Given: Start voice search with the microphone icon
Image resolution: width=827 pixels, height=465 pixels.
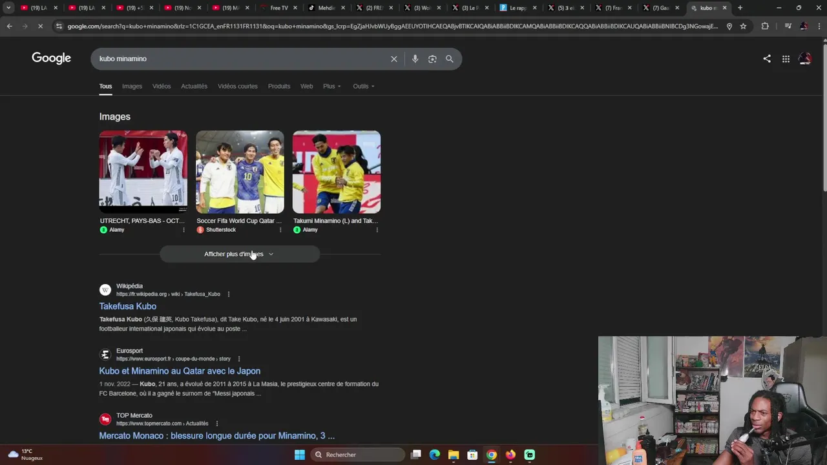Looking at the screenshot, I should coord(415,59).
